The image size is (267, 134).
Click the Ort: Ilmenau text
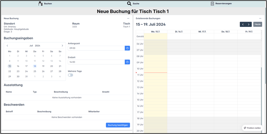coord(10,27)
